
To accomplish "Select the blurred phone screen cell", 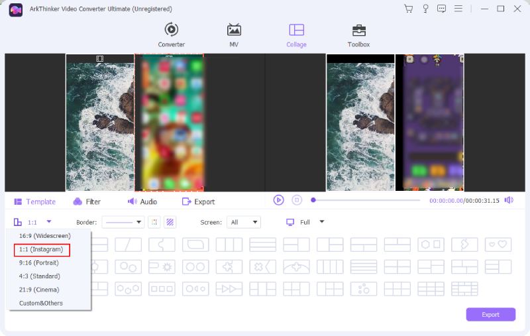I will 169,123.
